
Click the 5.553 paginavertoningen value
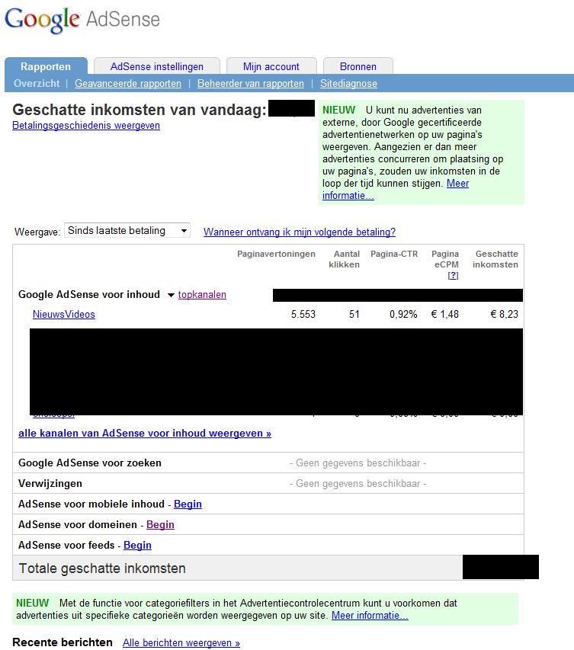[303, 314]
